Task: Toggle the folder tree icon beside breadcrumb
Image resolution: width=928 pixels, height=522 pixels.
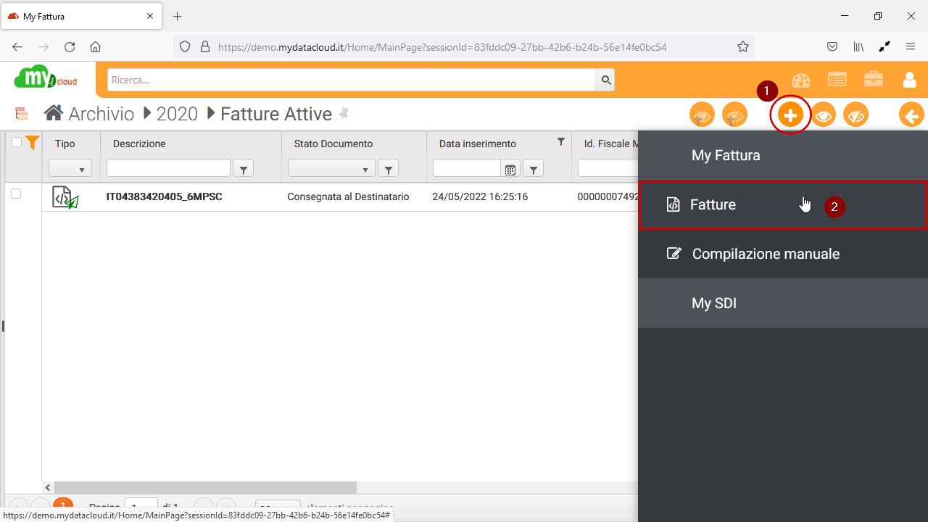Action: 22,114
